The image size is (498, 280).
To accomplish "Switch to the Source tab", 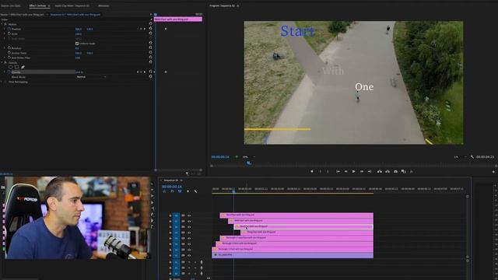I will pos(11,5).
